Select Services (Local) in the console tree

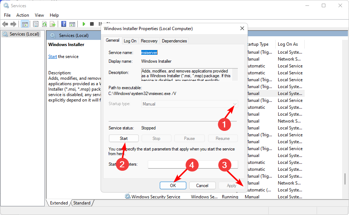(21, 34)
